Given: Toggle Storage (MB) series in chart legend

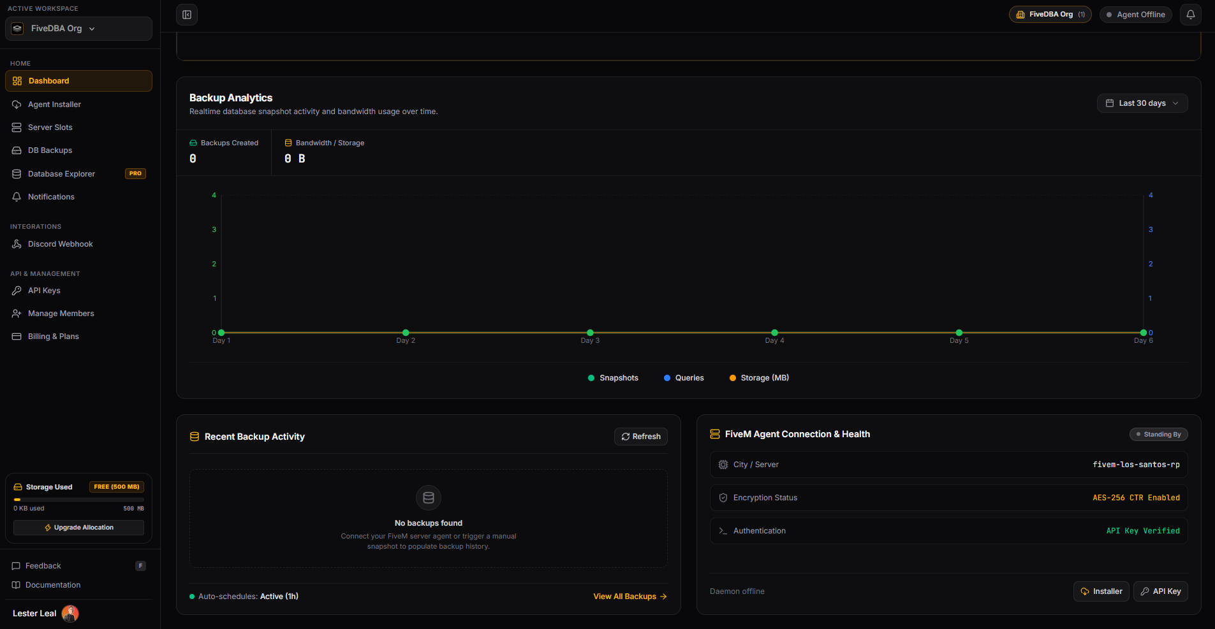Looking at the screenshot, I should coord(759,378).
